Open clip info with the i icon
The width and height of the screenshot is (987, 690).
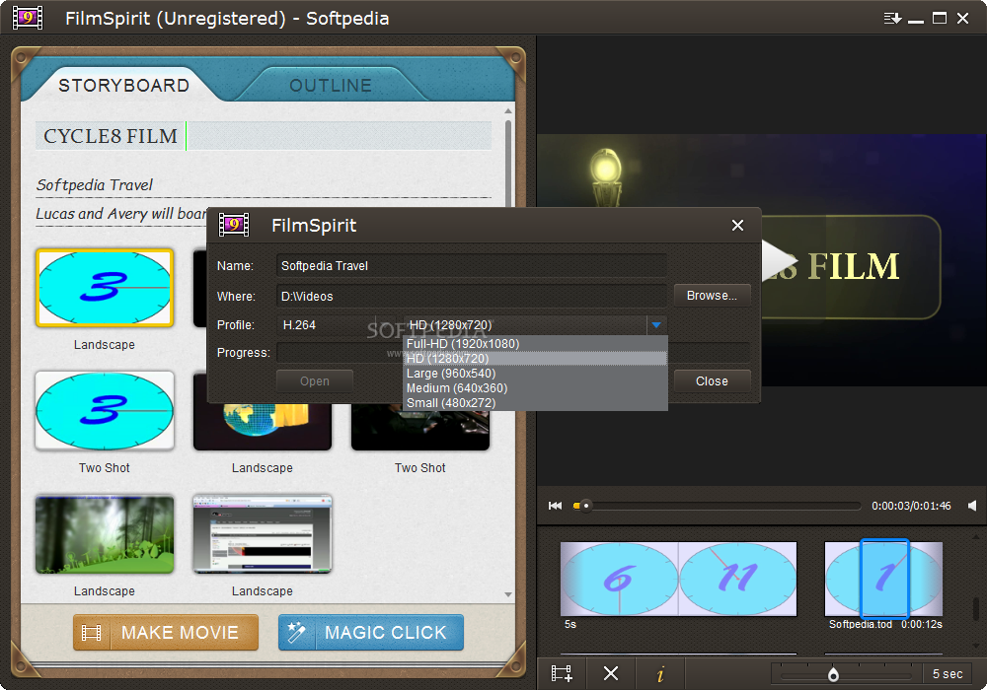coord(660,674)
